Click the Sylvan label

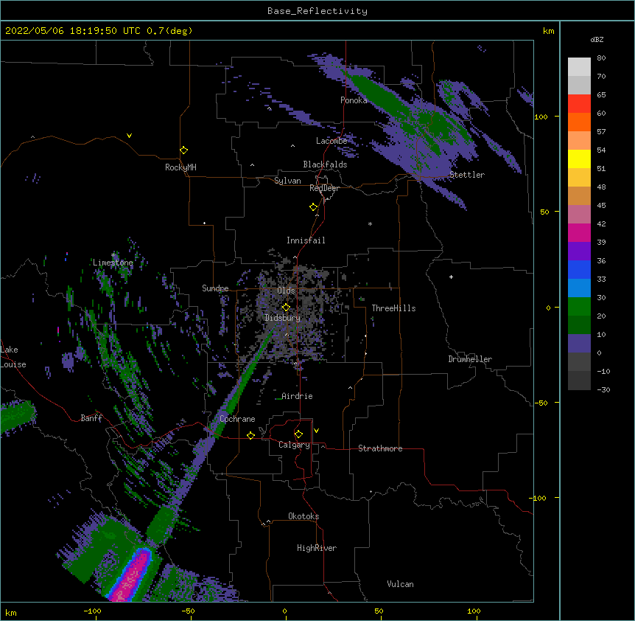[x=287, y=181]
